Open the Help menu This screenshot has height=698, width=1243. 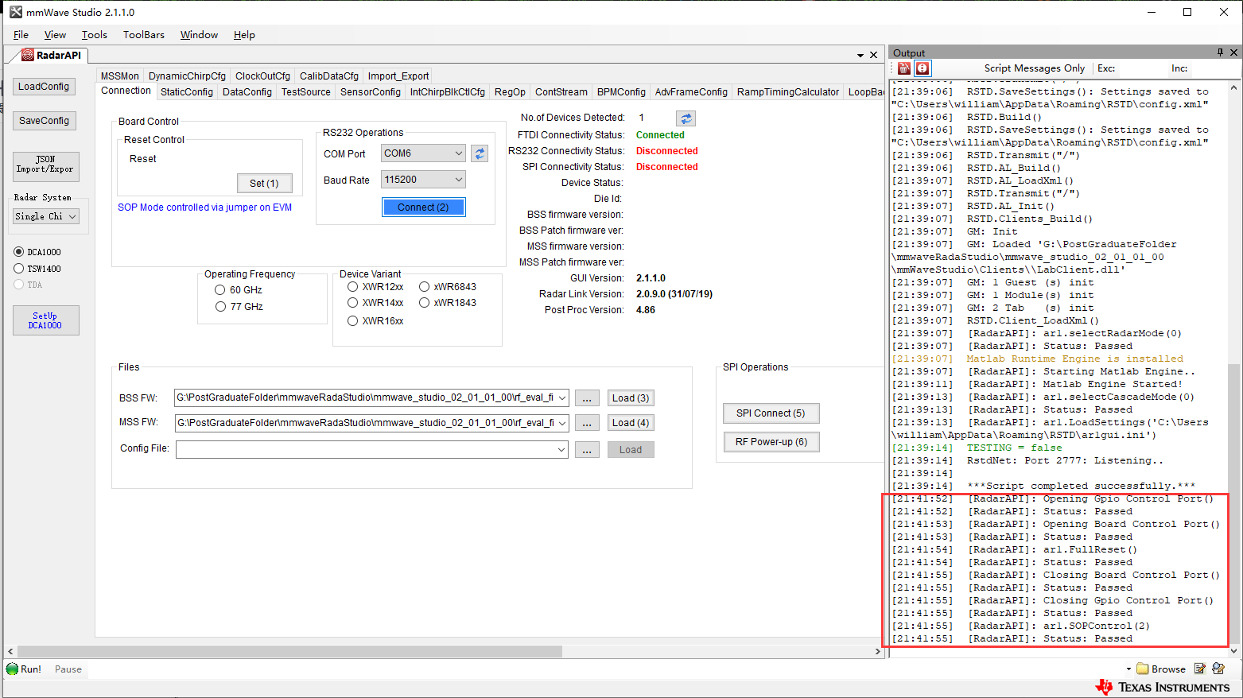tap(244, 35)
